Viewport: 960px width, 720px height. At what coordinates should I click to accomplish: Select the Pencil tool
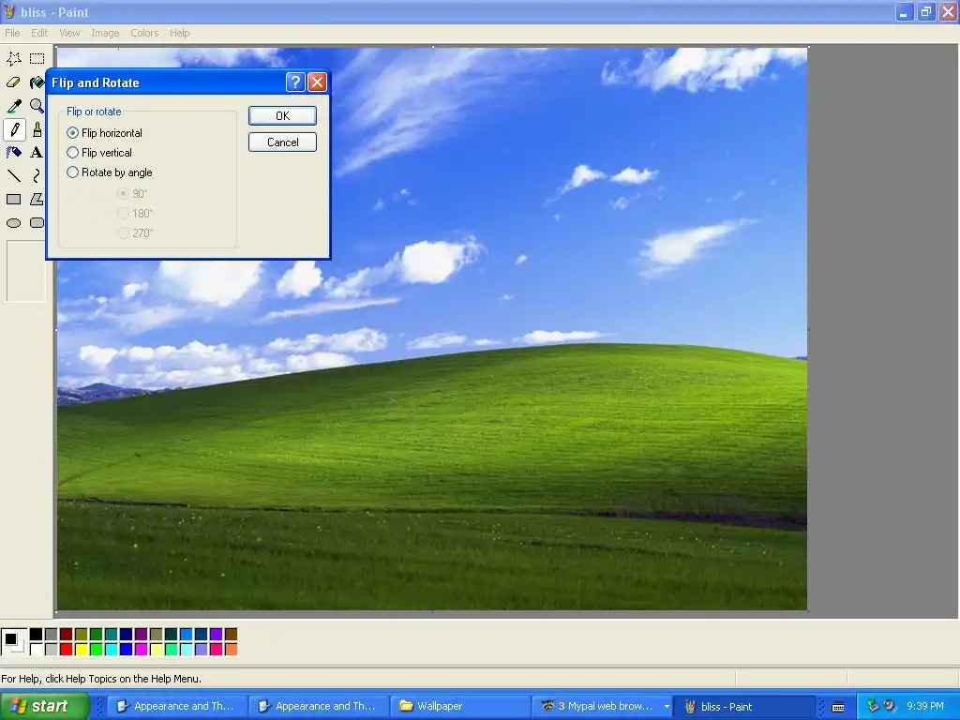pyautogui.click(x=14, y=129)
